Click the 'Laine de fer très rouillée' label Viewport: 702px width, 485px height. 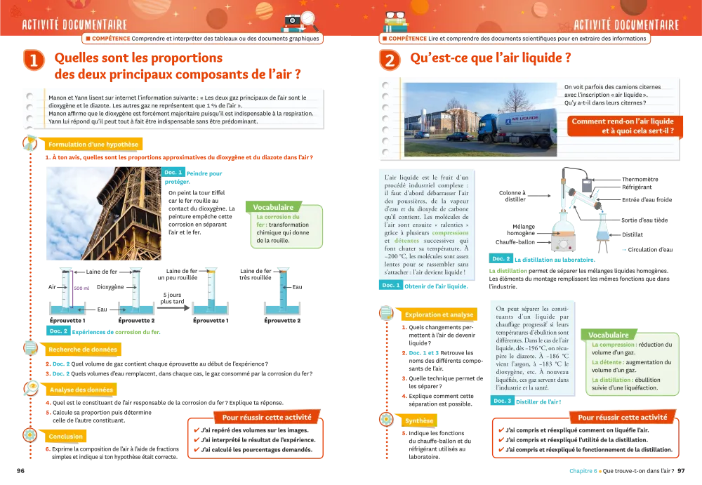[x=256, y=274]
